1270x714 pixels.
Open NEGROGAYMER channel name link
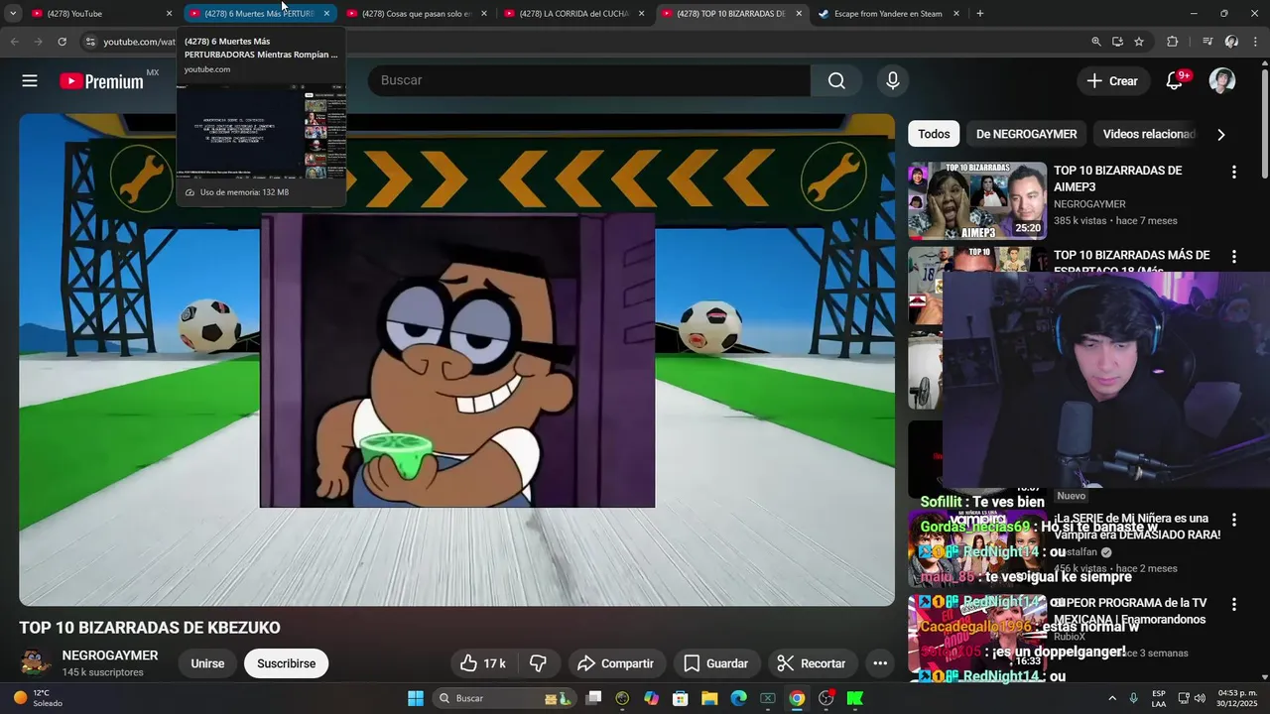[110, 655]
